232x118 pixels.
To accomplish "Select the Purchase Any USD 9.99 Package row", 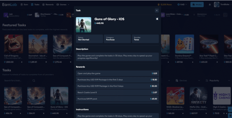I will click(x=117, y=80).
